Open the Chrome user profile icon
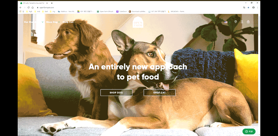The width and height of the screenshot is (278, 136). [253, 8]
